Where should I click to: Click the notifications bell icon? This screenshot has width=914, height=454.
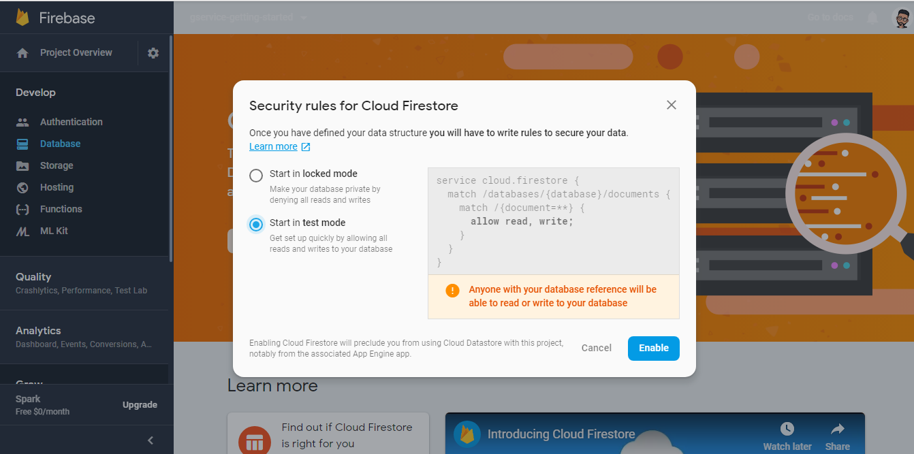coord(872,18)
